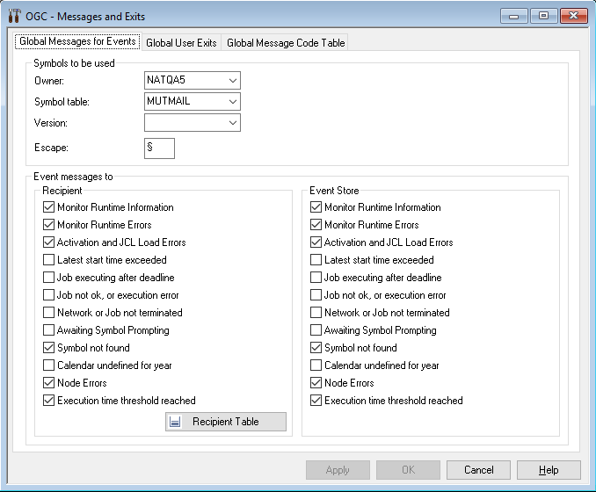Click the Escape character input field
The height and width of the screenshot is (492, 596).
pyautogui.click(x=160, y=148)
